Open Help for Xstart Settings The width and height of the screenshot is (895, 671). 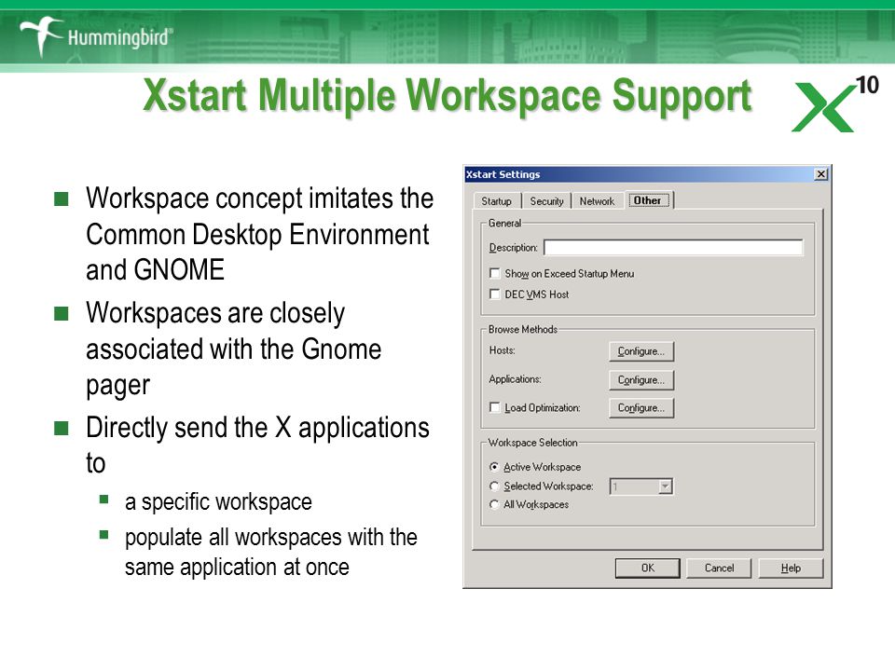click(791, 568)
